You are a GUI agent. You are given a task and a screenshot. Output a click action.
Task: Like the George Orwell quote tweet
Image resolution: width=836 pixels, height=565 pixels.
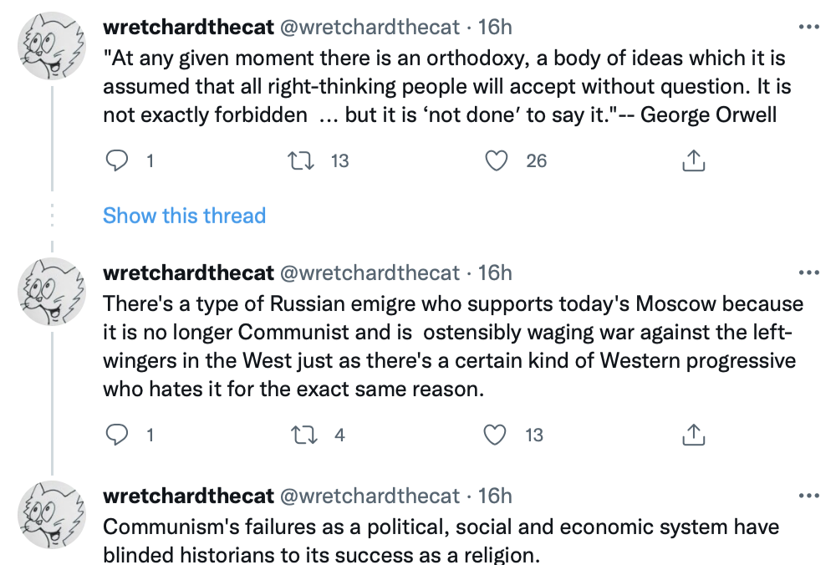tap(497, 160)
